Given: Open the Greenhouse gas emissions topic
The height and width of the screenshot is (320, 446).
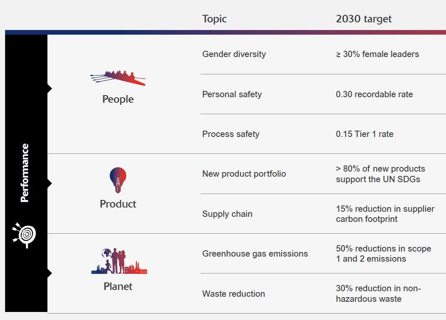Looking at the screenshot, I should (255, 254).
